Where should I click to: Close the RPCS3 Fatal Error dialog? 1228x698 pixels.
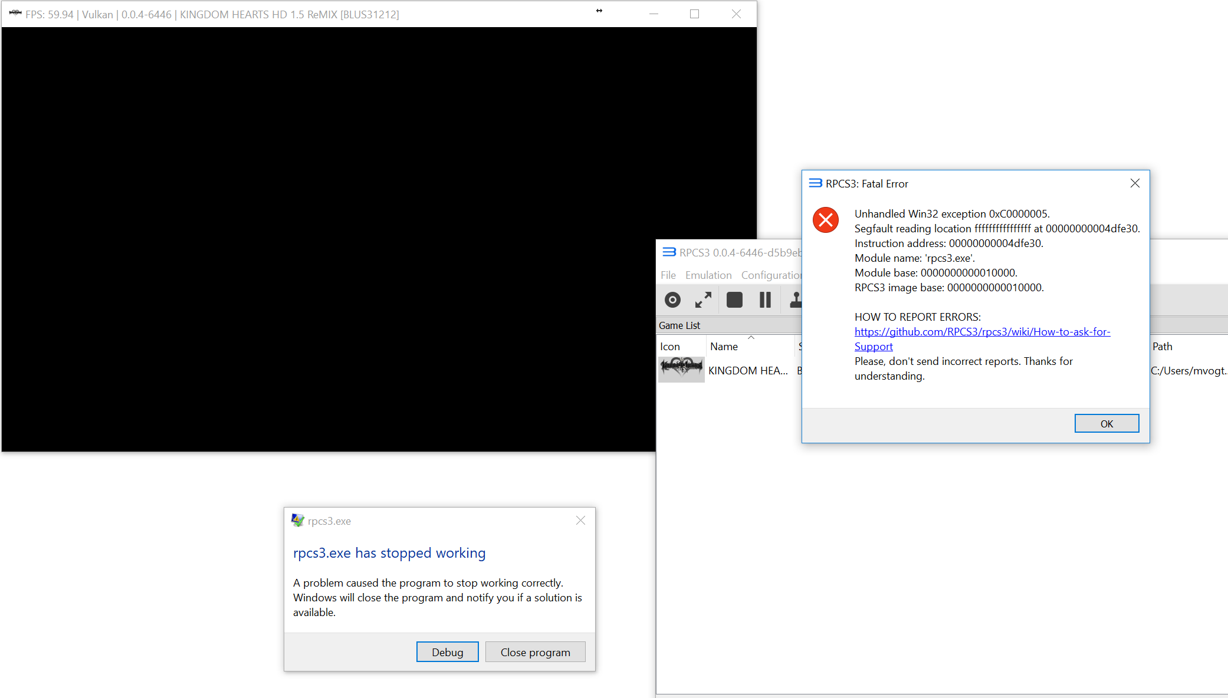click(1135, 183)
